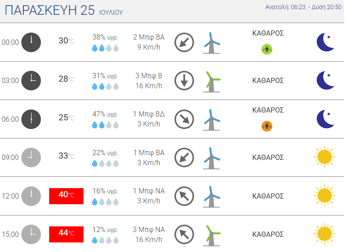Click the 00:00 clock icon
345x252 pixels.
coord(31,42)
